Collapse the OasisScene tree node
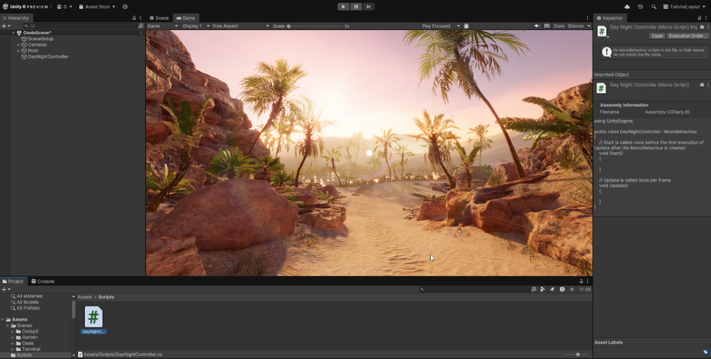Image resolution: width=711 pixels, height=359 pixels. [13, 33]
